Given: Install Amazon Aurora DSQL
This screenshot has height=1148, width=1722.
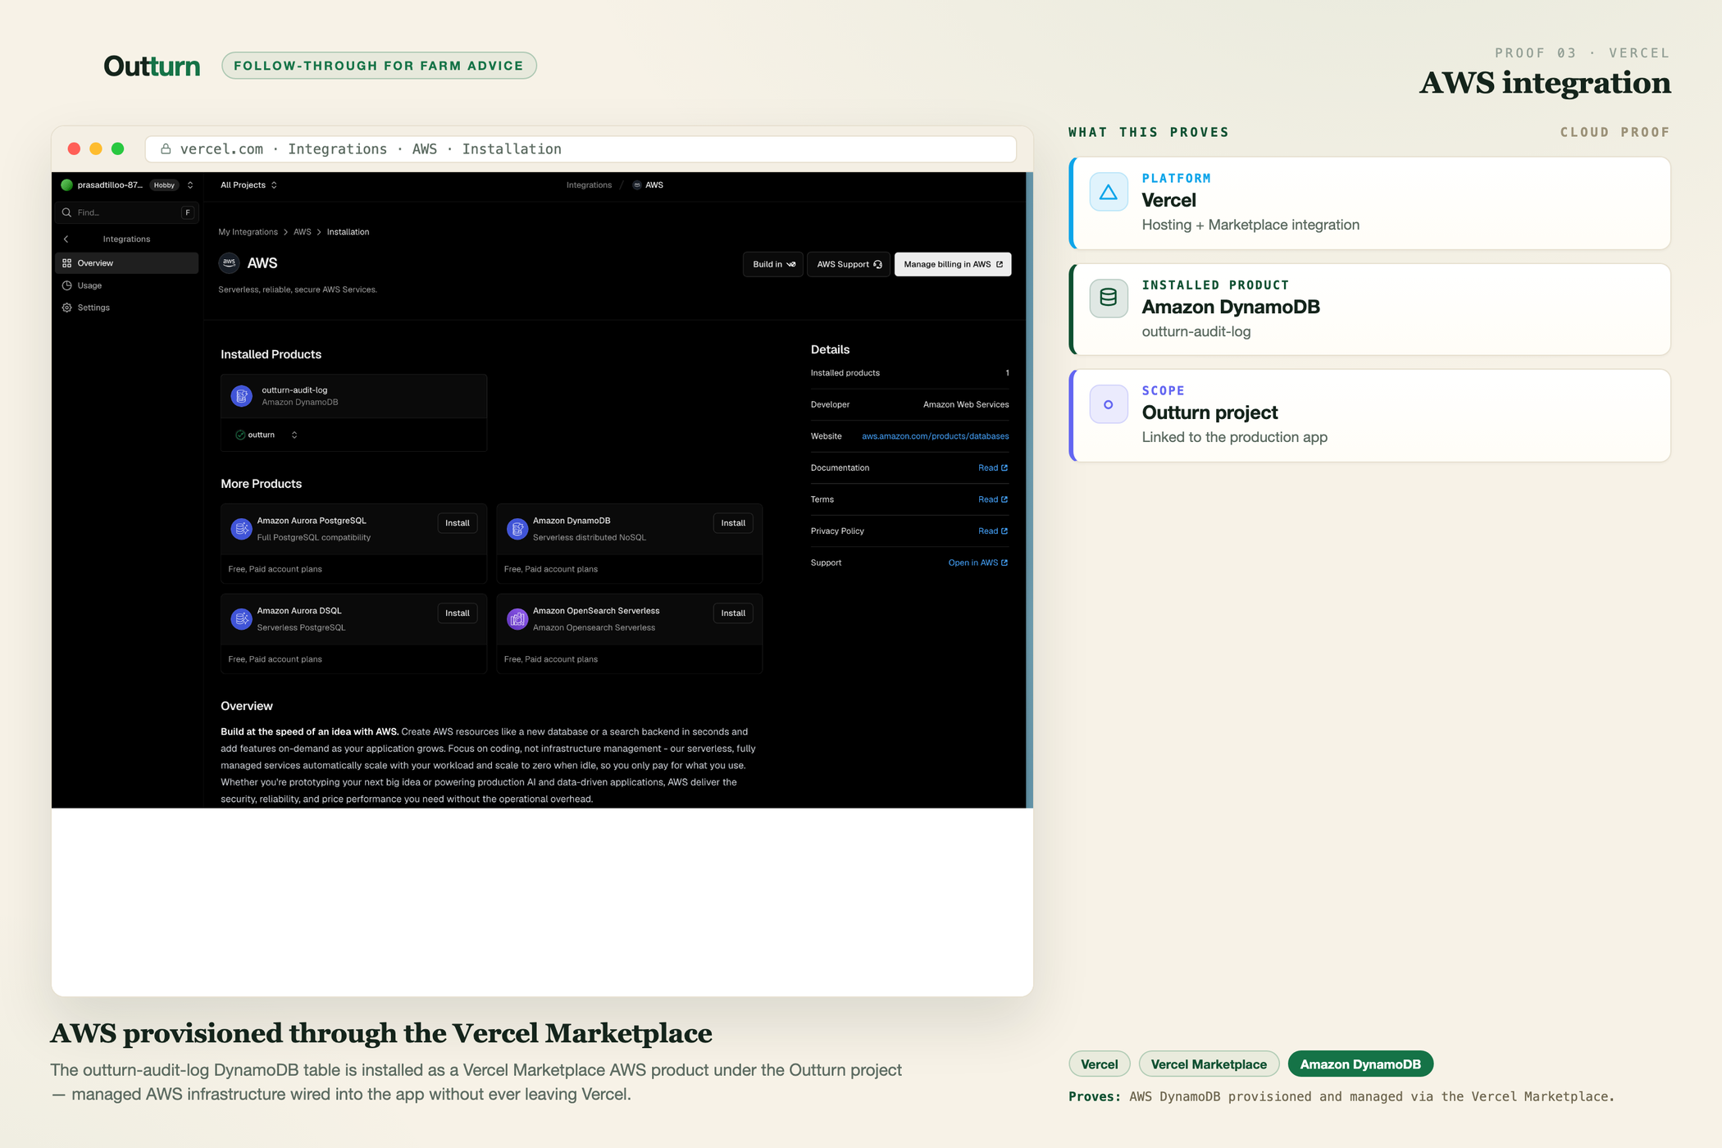Looking at the screenshot, I should 458,613.
